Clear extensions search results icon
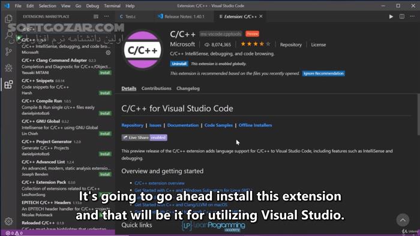This screenshot has height=236, width=420. pos(95,17)
